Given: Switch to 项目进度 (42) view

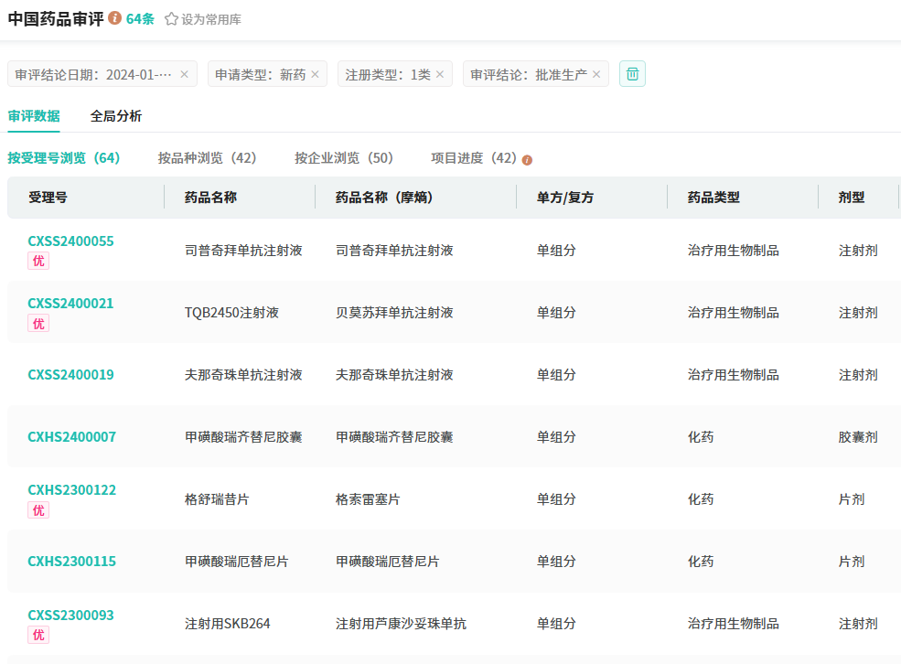Looking at the screenshot, I should tap(474, 158).
